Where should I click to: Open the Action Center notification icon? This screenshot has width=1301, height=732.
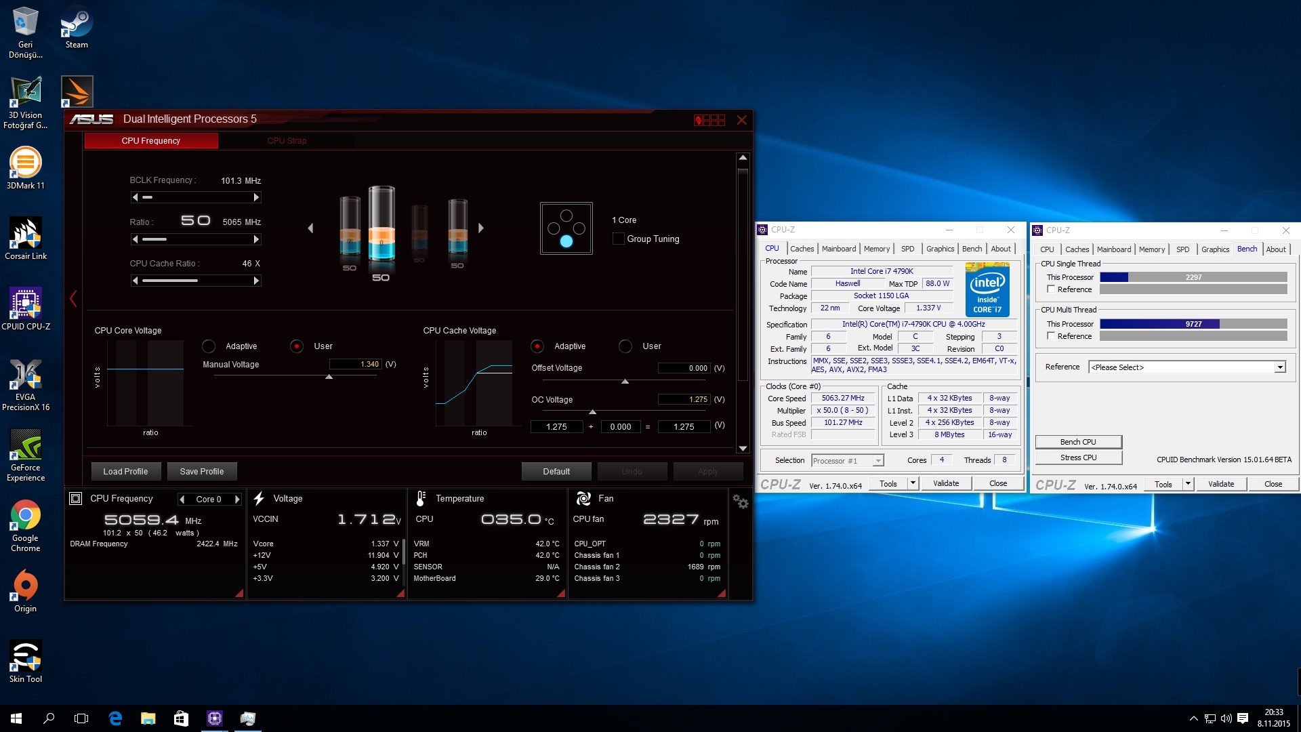click(x=1242, y=718)
